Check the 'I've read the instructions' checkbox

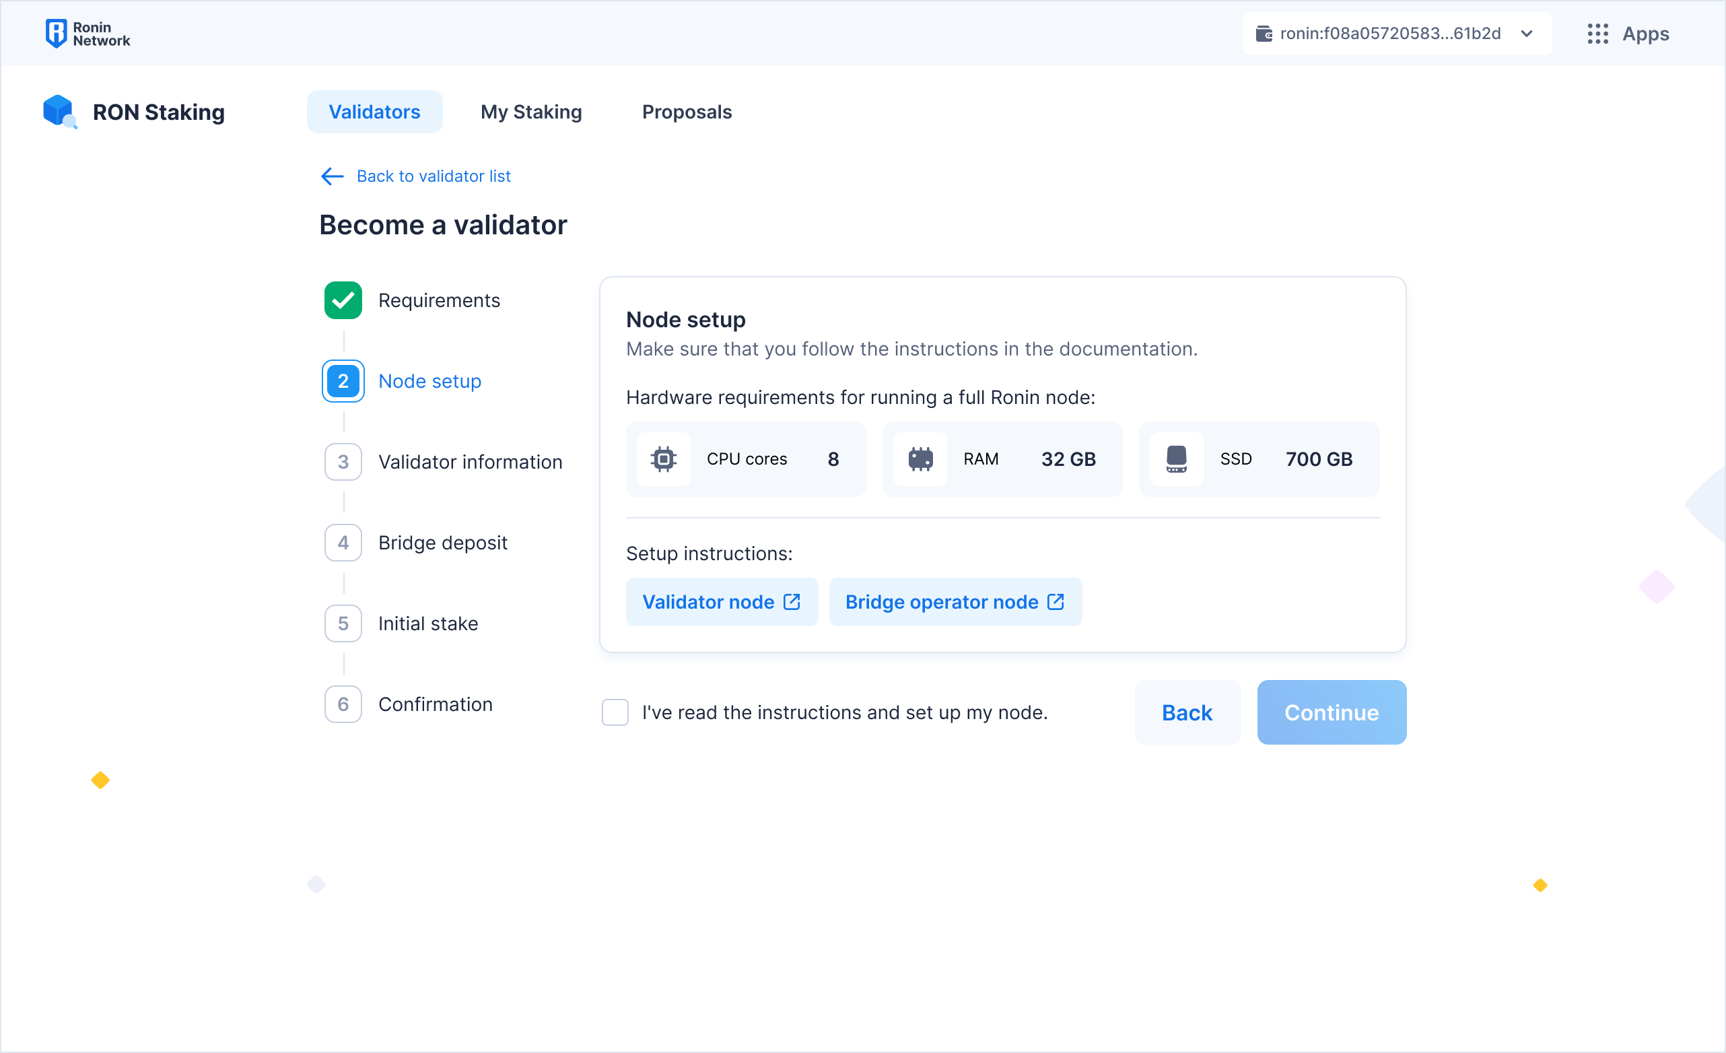point(615,712)
